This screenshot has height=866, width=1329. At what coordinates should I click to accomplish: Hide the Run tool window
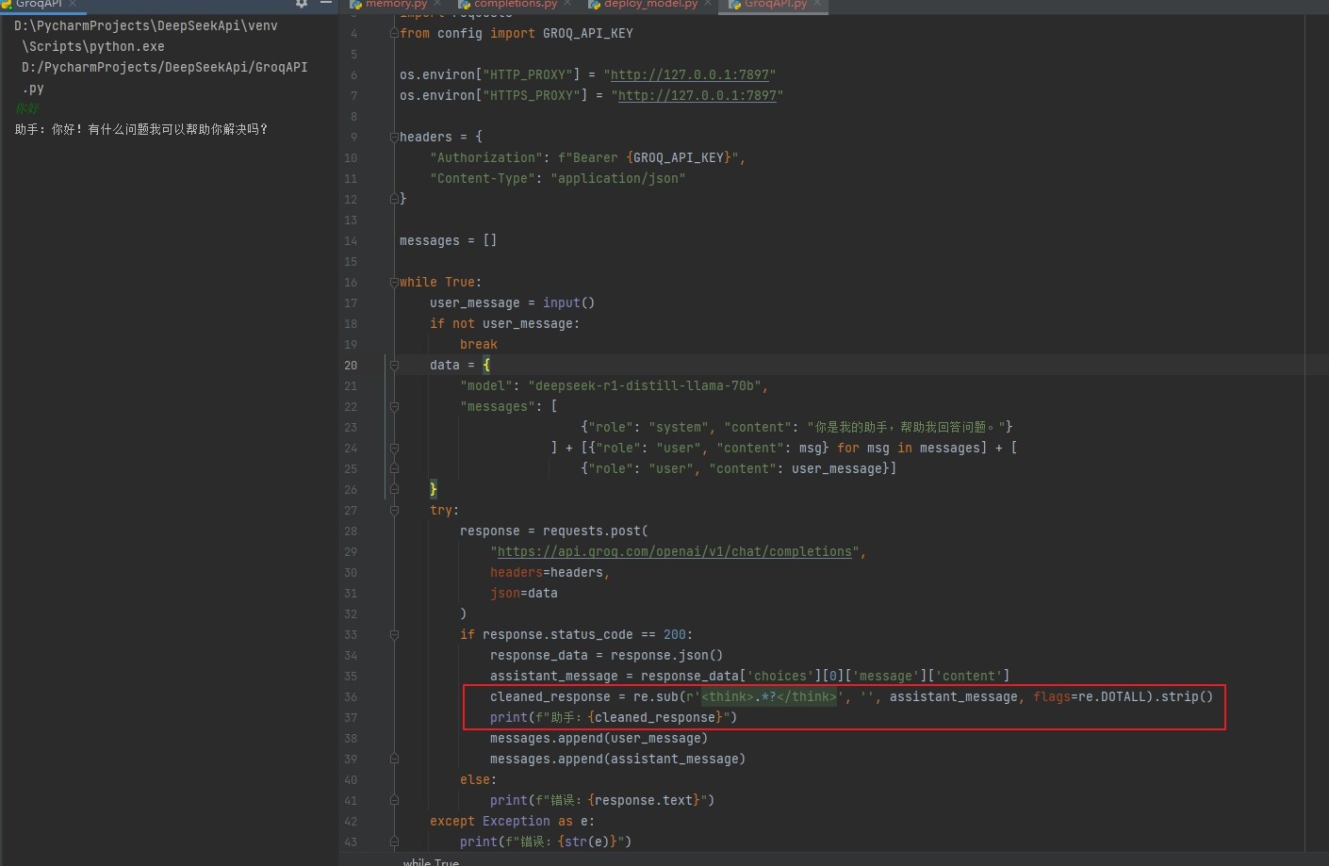(325, 4)
